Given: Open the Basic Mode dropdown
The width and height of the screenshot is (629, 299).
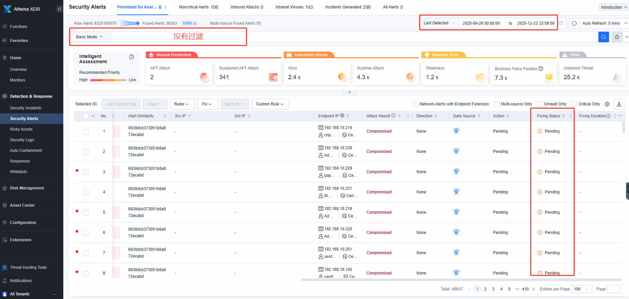Looking at the screenshot, I should (89, 37).
